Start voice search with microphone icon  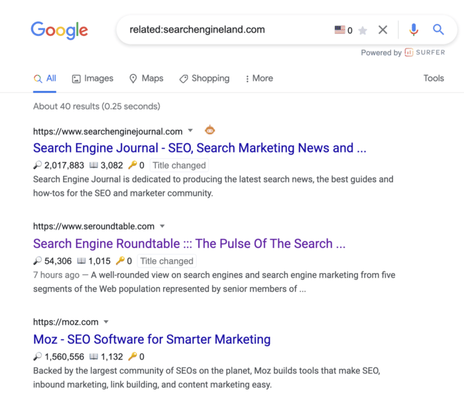pyautogui.click(x=414, y=30)
